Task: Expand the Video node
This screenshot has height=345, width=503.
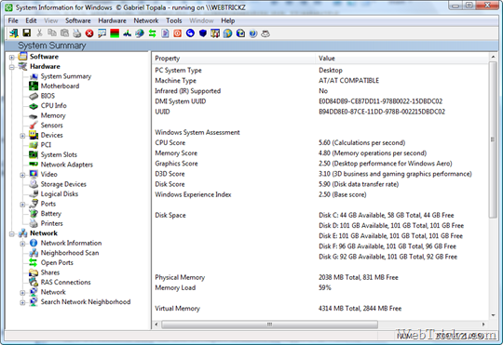Action: point(22,175)
